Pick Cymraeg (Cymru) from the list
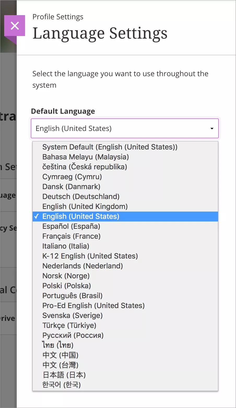The width and height of the screenshot is (236, 408). coord(72,177)
